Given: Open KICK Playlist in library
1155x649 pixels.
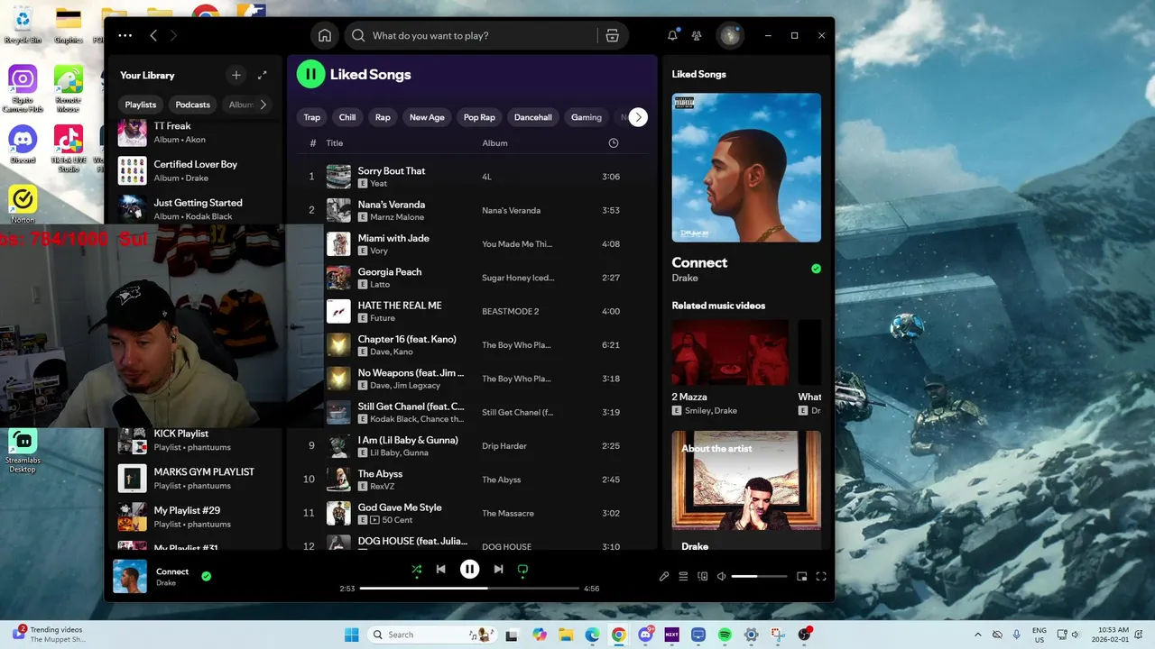Looking at the screenshot, I should [196, 440].
